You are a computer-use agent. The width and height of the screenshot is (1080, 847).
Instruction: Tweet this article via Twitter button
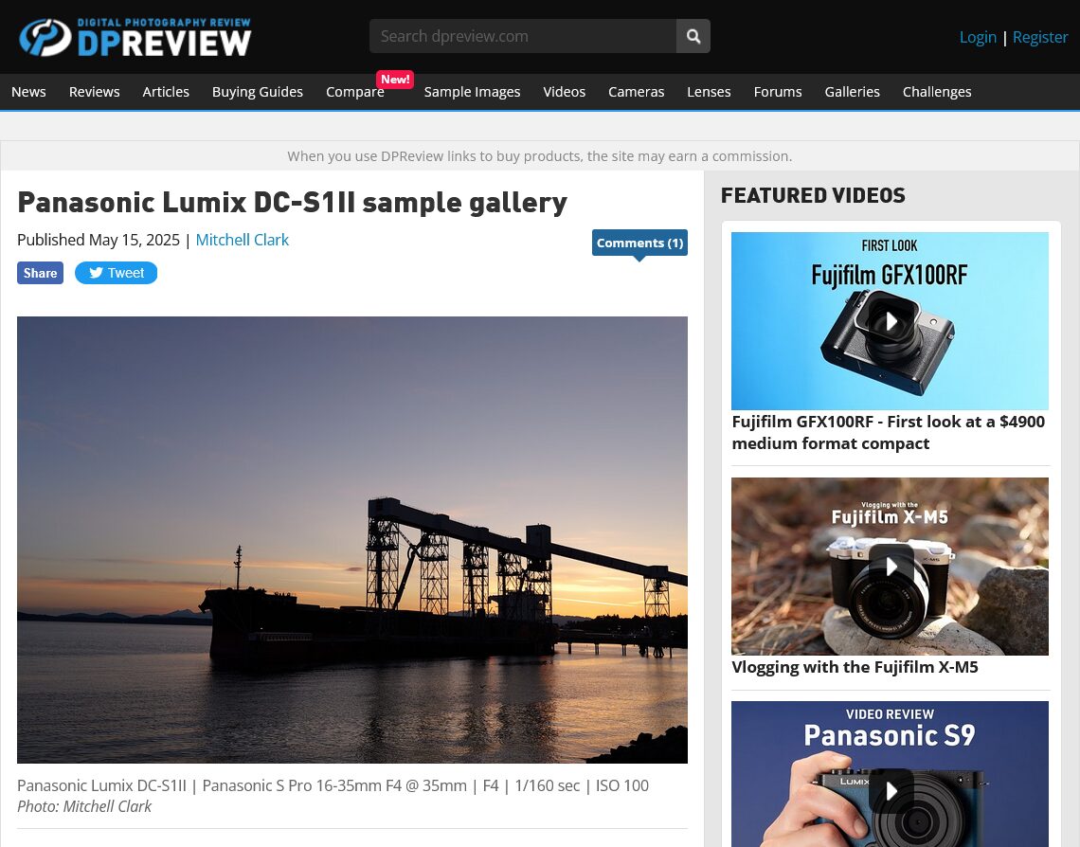point(116,273)
